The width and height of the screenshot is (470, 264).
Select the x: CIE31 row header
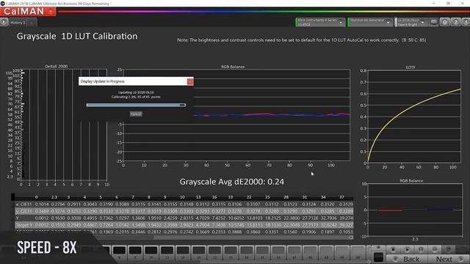click(x=23, y=204)
